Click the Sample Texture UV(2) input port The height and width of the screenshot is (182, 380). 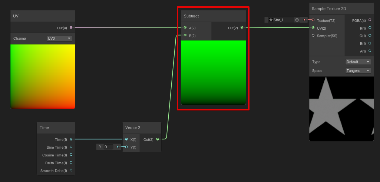pyautogui.click(x=313, y=28)
